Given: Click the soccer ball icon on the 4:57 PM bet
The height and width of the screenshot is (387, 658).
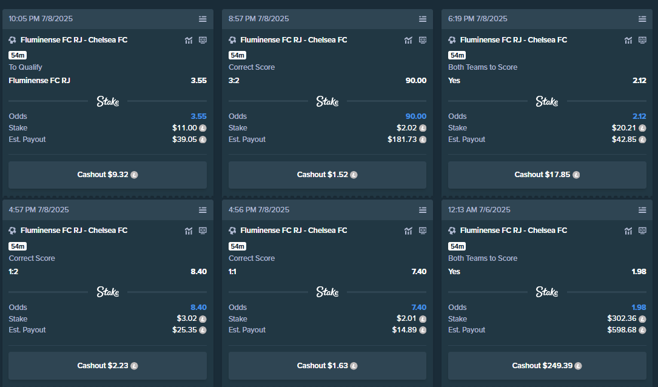Looking at the screenshot, I should pos(13,231).
